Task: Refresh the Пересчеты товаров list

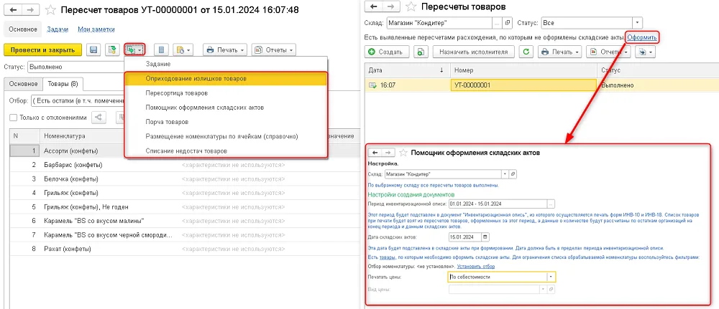Action: click(x=526, y=52)
